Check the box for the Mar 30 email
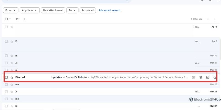 coord(6,56)
